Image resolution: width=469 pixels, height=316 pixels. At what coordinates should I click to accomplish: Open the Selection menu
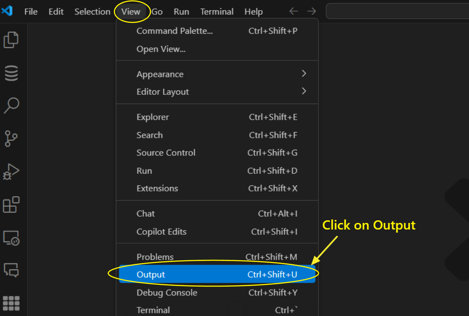coord(92,12)
